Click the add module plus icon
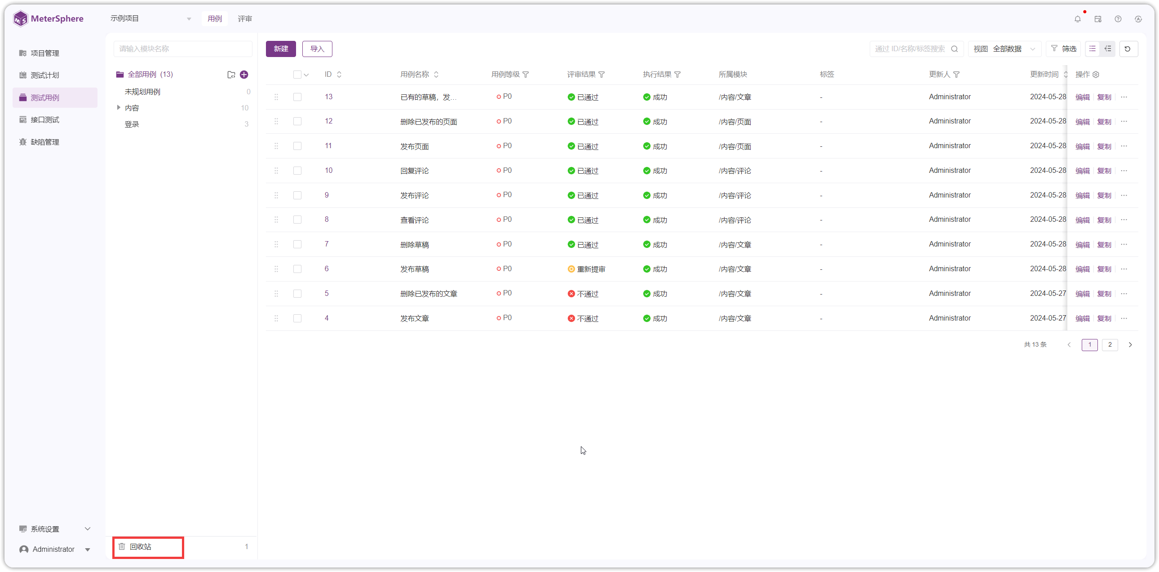Viewport: 1159px width, 572px height. click(x=244, y=75)
